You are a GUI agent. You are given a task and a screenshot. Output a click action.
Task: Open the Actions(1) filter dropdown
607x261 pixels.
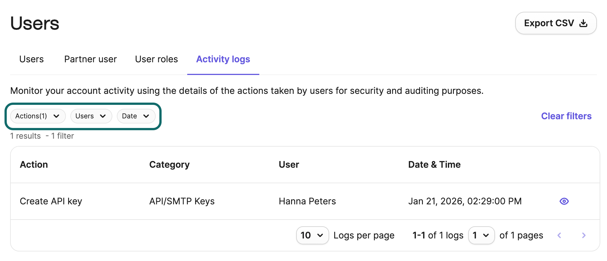37,116
